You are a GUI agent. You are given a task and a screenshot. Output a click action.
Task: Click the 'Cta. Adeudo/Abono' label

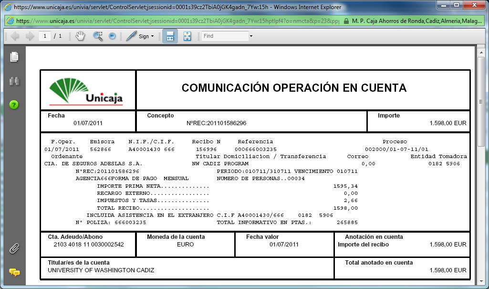pos(75,237)
